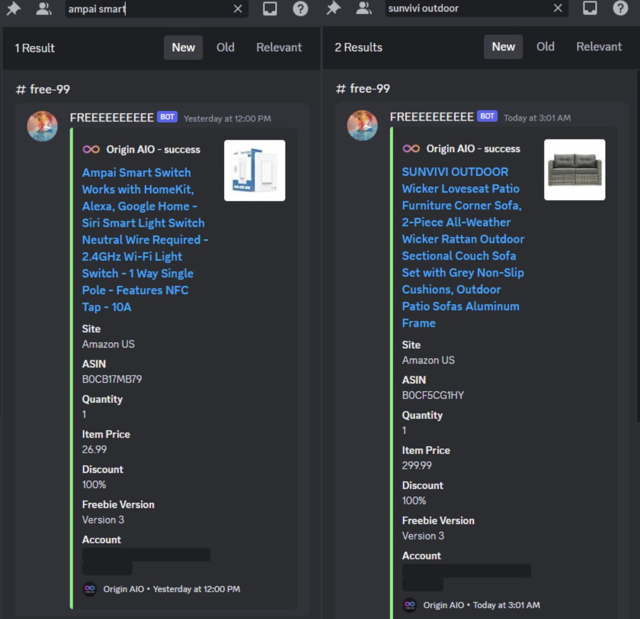Click Origin AIO infinity icon, Ampai embed
The height and width of the screenshot is (619, 640).
[91, 149]
